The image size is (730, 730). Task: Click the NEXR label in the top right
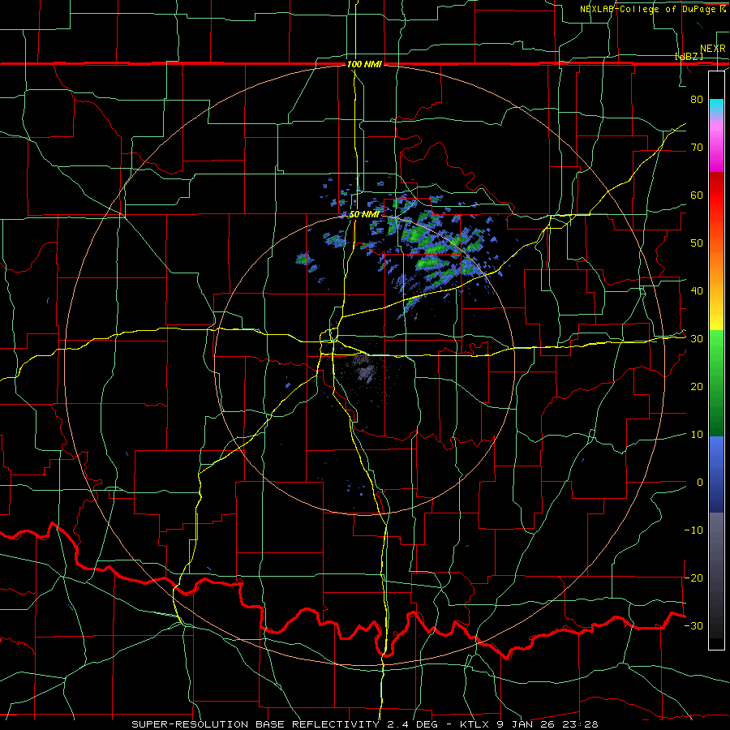click(712, 49)
